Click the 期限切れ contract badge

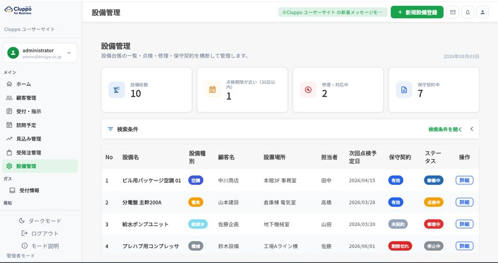[x=400, y=246]
